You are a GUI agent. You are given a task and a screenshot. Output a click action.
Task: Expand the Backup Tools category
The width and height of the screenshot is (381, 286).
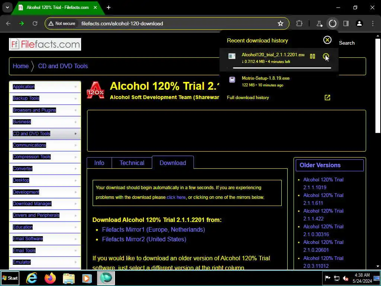click(x=45, y=98)
